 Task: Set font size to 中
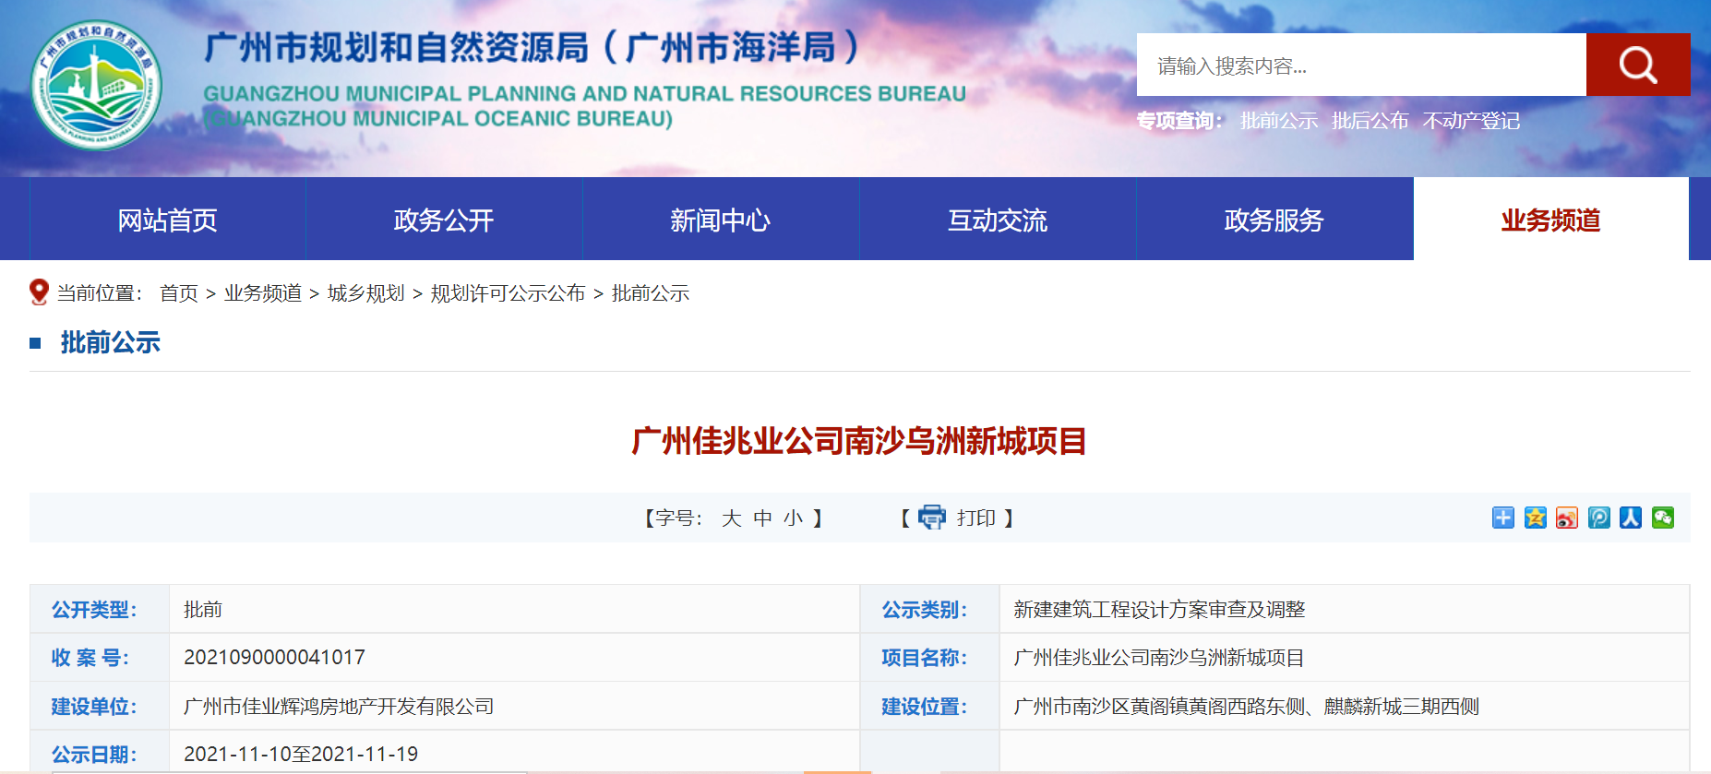763,518
